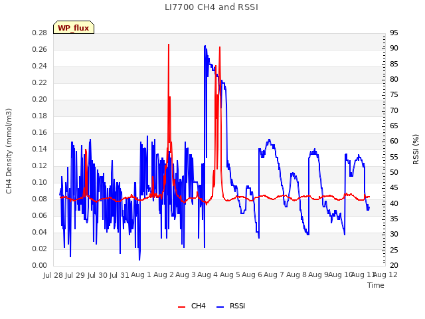
Task: Click the 0.14 left axis tick label
Action: pos(40,149)
